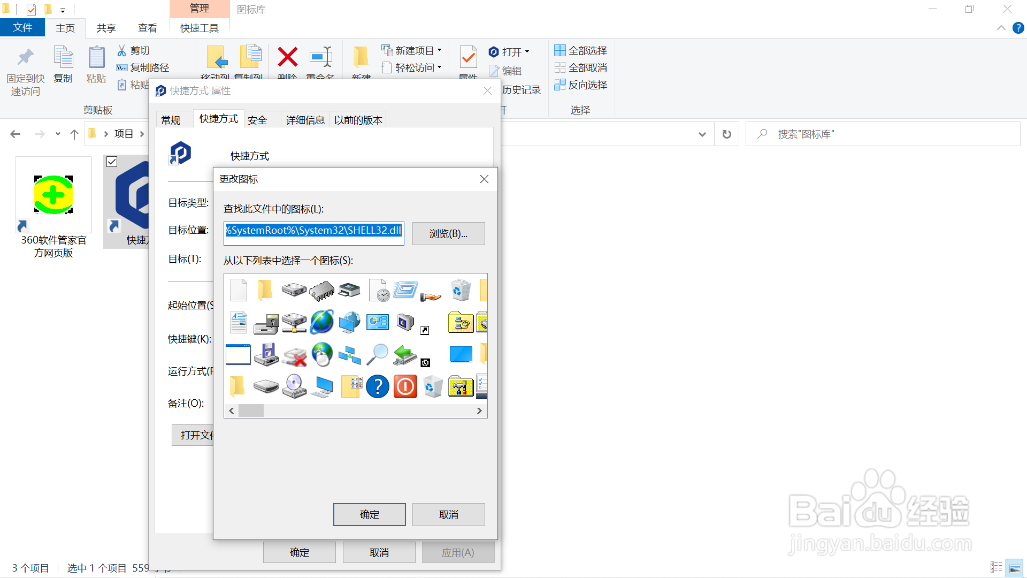The image size is (1027, 578).
Task: Select the magnifying glass search icon
Action: click(378, 354)
